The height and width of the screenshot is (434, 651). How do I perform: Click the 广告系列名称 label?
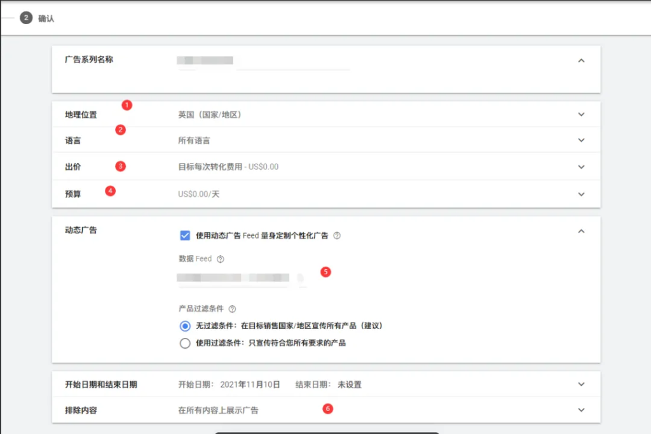(x=89, y=59)
